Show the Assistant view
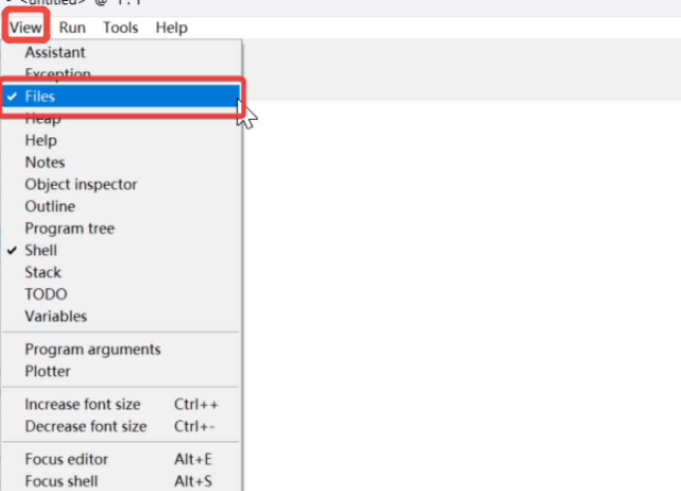Viewport: 681px width, 491px height. [55, 52]
